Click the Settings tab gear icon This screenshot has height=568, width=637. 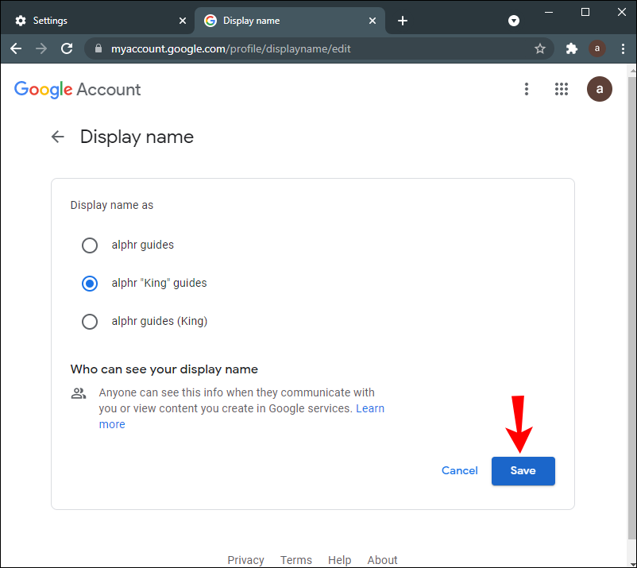(21, 21)
